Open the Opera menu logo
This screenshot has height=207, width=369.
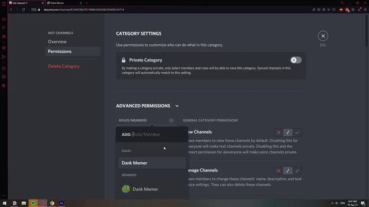click(3, 3)
